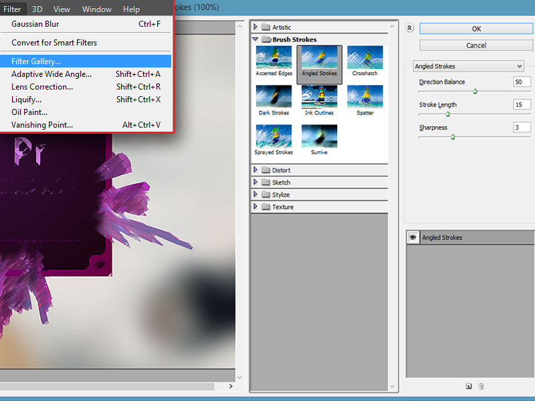
Task: Open Adaptive Wide Angle filter
Action: 86,74
